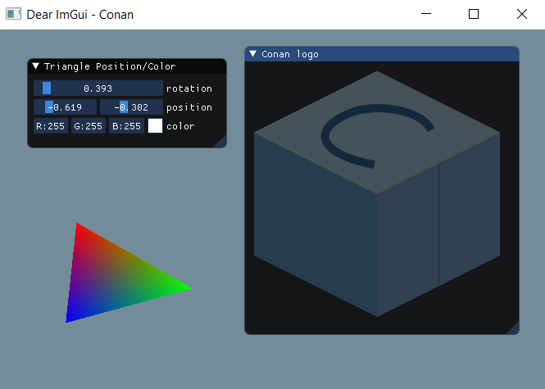Click the resize grip of Conan logo window
Screen dimensions: 545x389
tap(513, 328)
